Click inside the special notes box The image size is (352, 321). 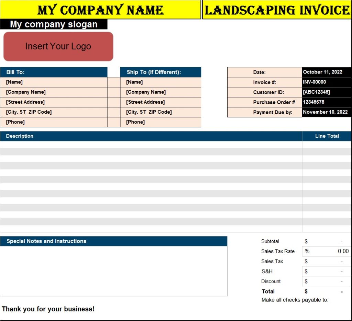114,271
